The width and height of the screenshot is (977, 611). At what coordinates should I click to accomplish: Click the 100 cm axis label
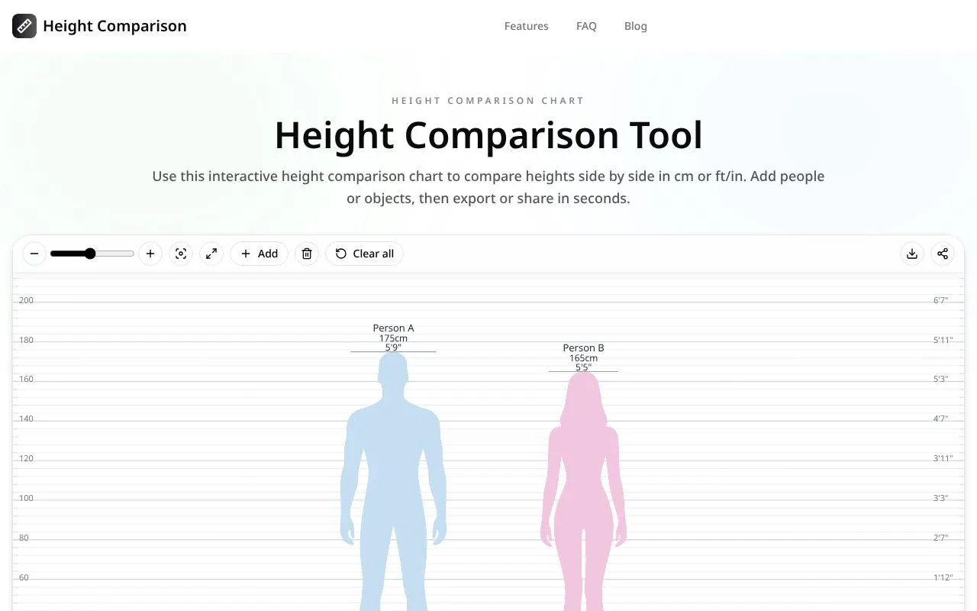tap(26, 498)
